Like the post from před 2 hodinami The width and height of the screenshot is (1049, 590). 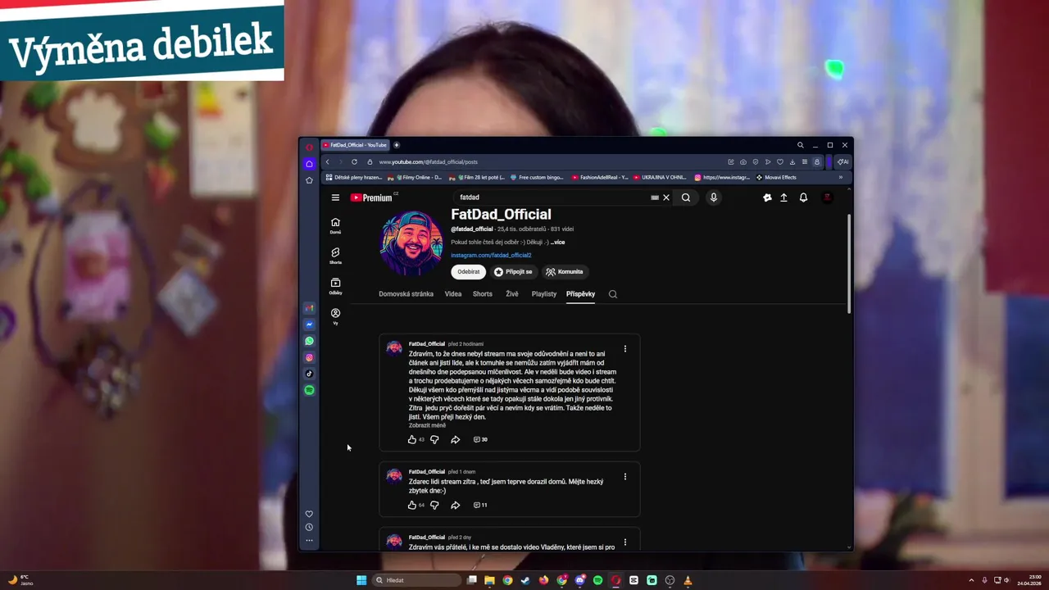click(412, 439)
